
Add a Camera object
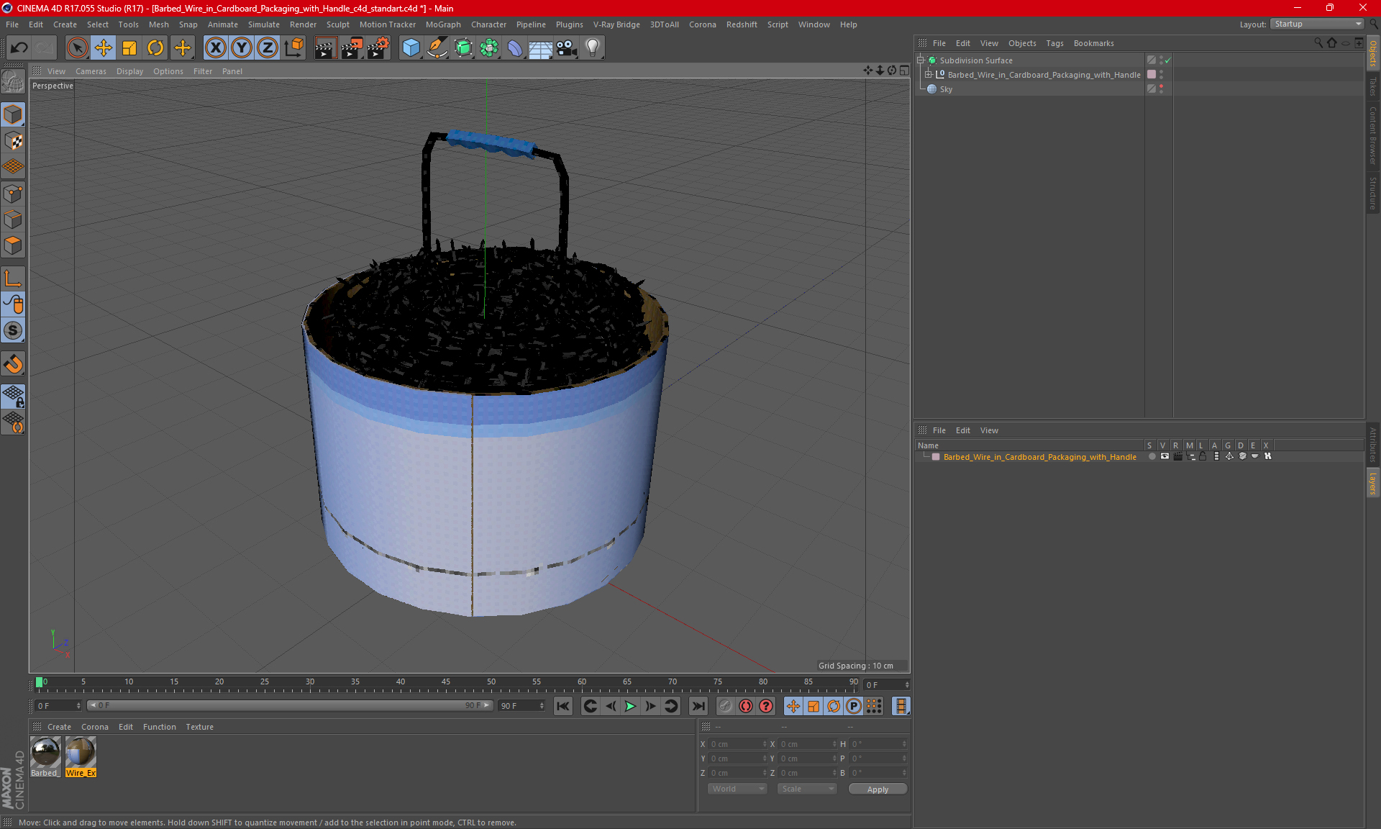point(567,48)
